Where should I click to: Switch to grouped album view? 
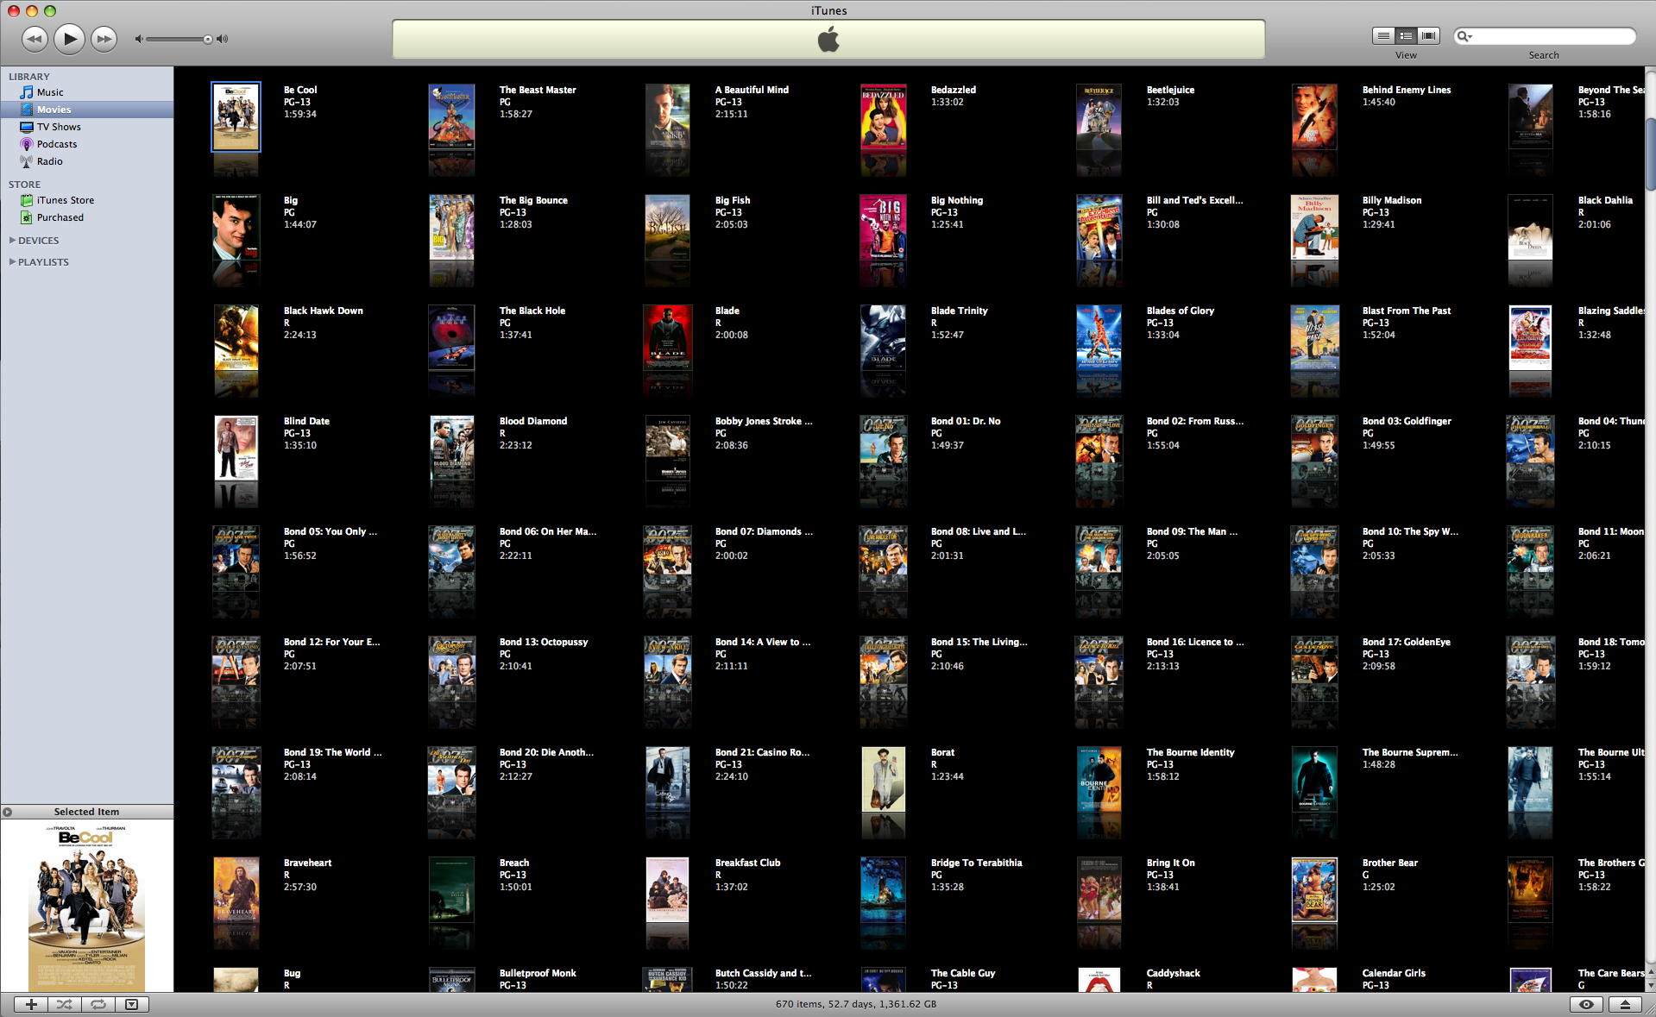point(1406,35)
